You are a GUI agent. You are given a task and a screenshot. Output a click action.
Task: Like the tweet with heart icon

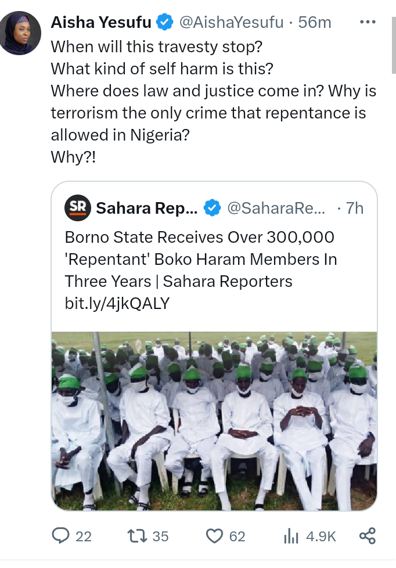tap(215, 535)
